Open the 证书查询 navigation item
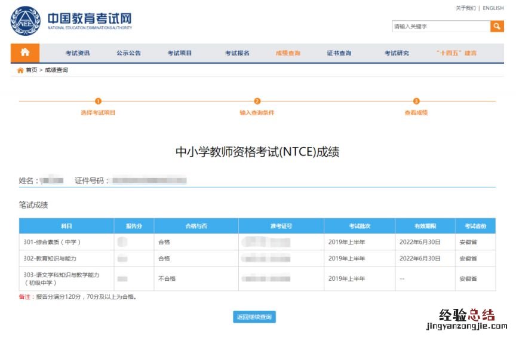Viewport: 516px width, 337px height. 339,53
